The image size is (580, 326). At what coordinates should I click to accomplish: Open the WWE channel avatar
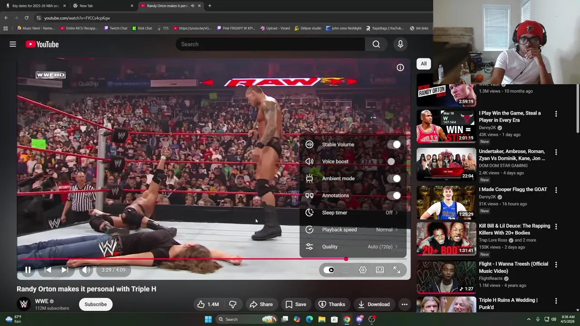coord(24,304)
